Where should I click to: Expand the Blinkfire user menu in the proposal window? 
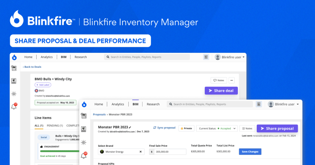coord(298,104)
